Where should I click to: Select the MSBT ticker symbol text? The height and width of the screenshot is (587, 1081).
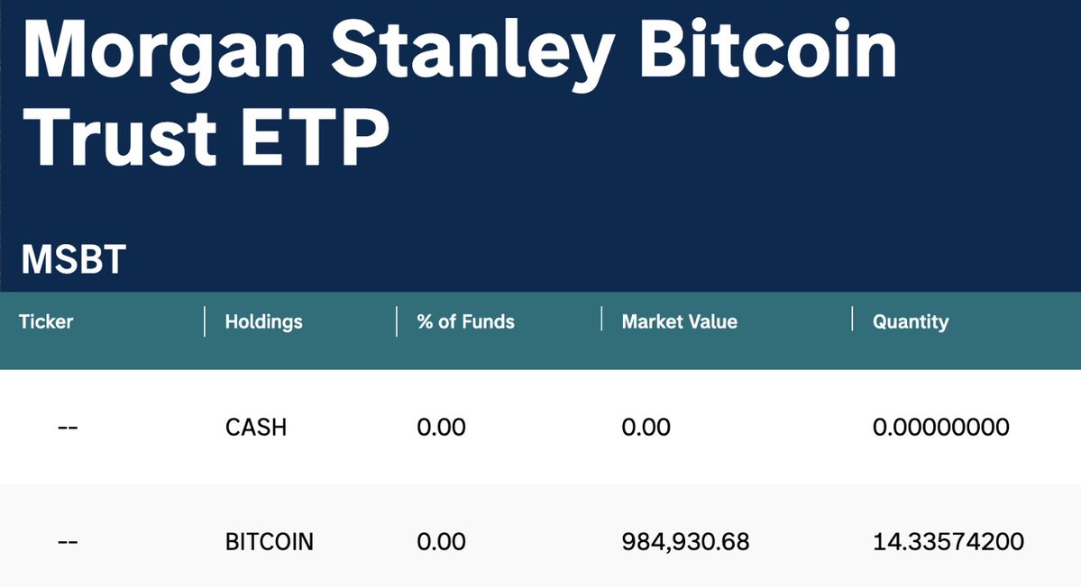pyautogui.click(x=73, y=260)
